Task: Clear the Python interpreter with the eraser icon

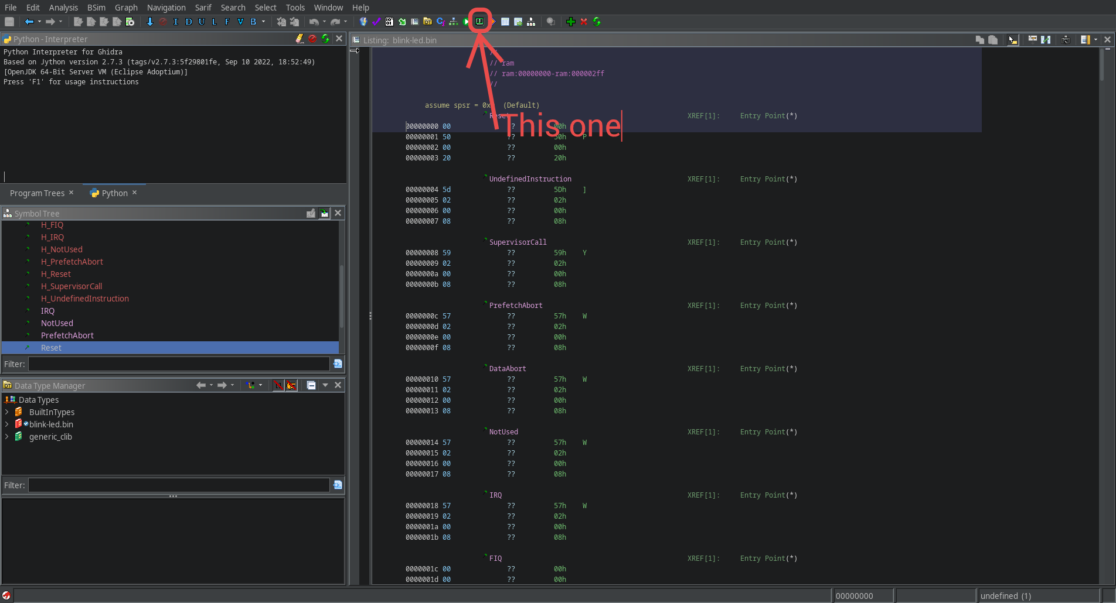Action: 300,39
